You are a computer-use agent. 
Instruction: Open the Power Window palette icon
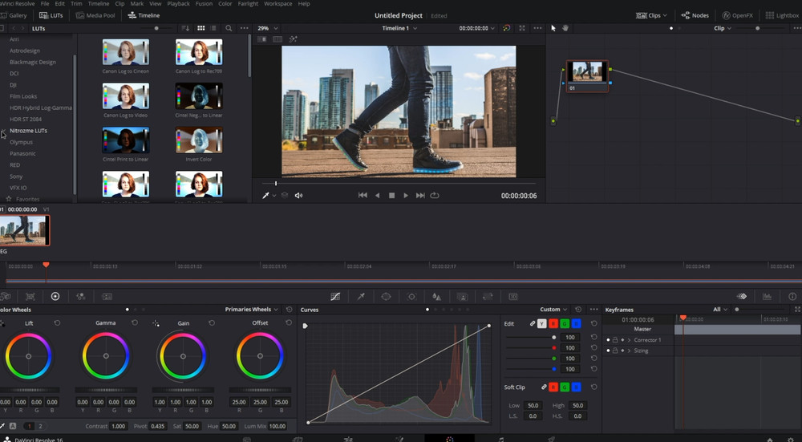pyautogui.click(x=387, y=296)
